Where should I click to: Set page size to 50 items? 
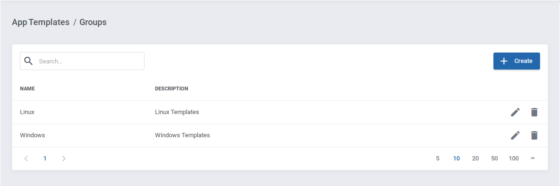point(494,159)
